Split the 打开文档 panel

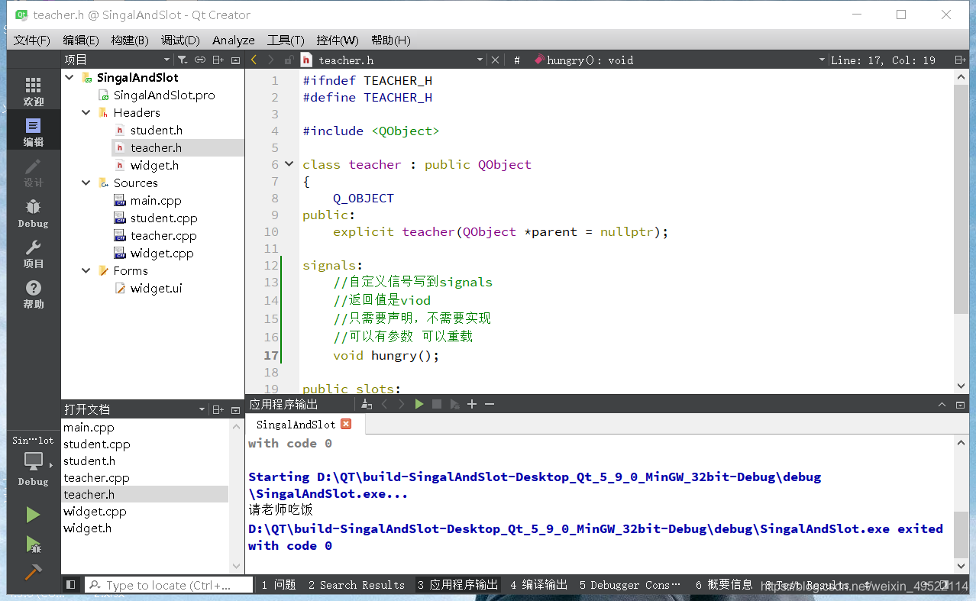click(218, 409)
